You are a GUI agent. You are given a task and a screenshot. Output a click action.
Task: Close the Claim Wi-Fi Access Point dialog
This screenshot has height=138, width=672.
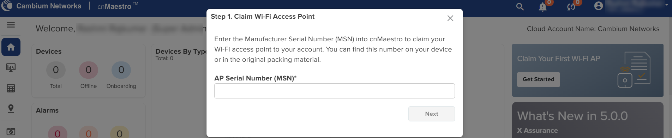coord(450,18)
